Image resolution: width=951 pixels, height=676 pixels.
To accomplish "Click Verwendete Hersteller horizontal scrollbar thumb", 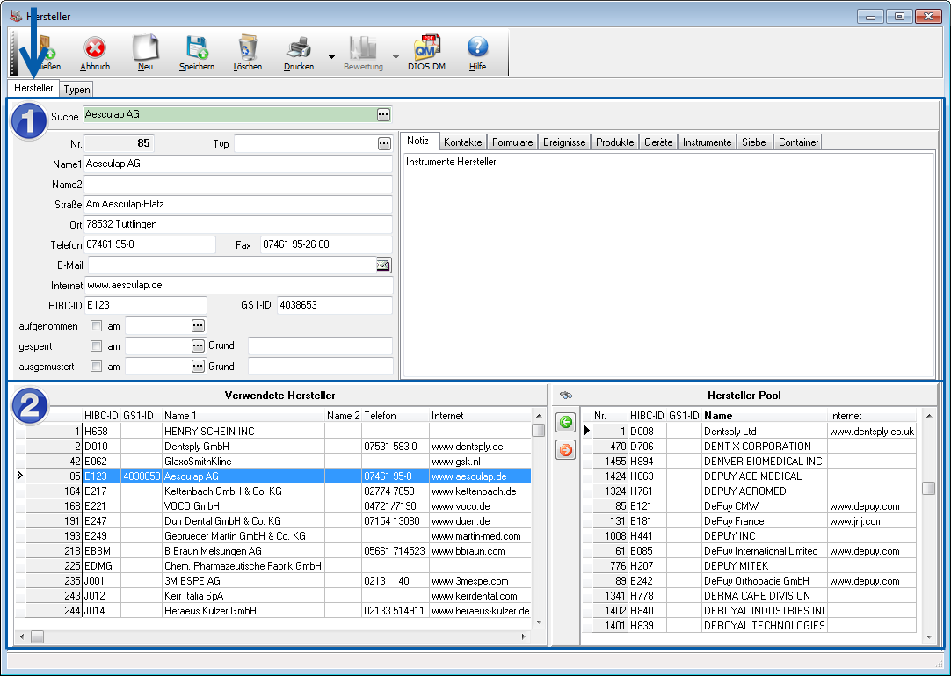I will [38, 636].
